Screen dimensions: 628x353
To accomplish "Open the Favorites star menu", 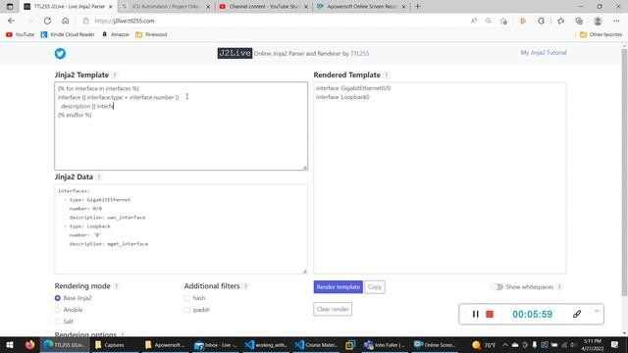I will coord(560,21).
